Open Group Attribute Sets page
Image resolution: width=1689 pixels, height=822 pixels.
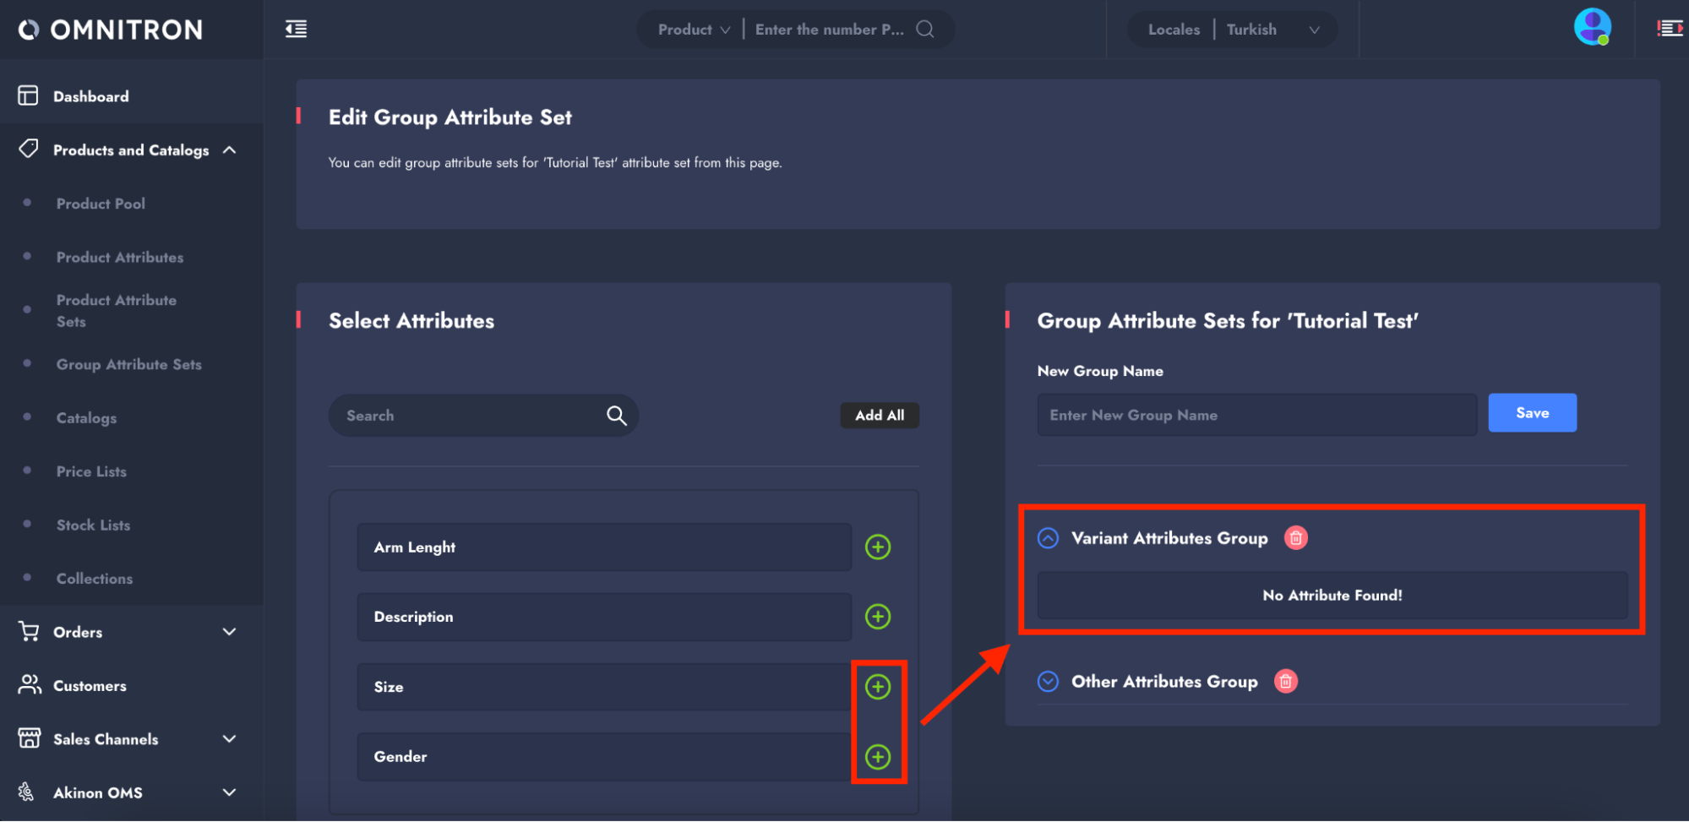[x=128, y=365]
